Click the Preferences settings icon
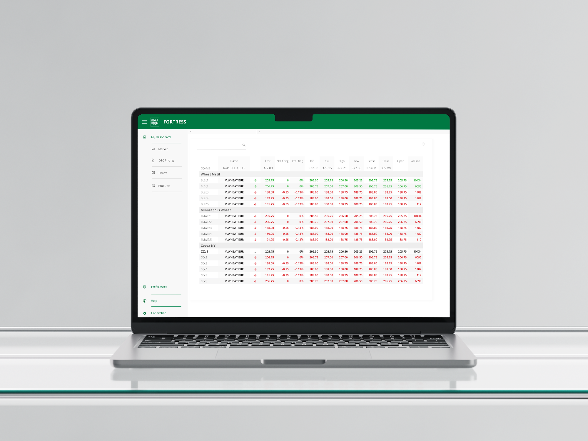Image resolution: width=588 pixels, height=441 pixels. click(145, 287)
